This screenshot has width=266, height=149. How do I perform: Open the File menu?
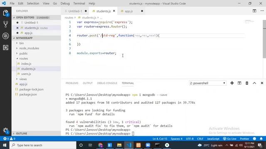click(12, 3)
